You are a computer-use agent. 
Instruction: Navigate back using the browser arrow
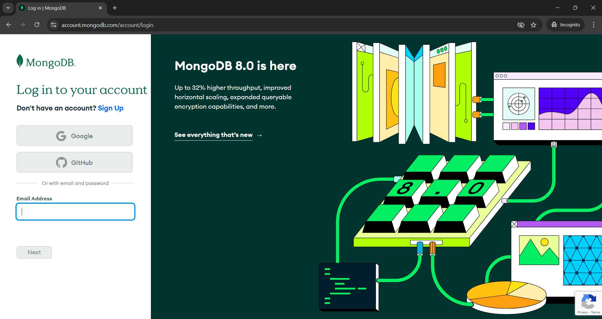(8, 25)
